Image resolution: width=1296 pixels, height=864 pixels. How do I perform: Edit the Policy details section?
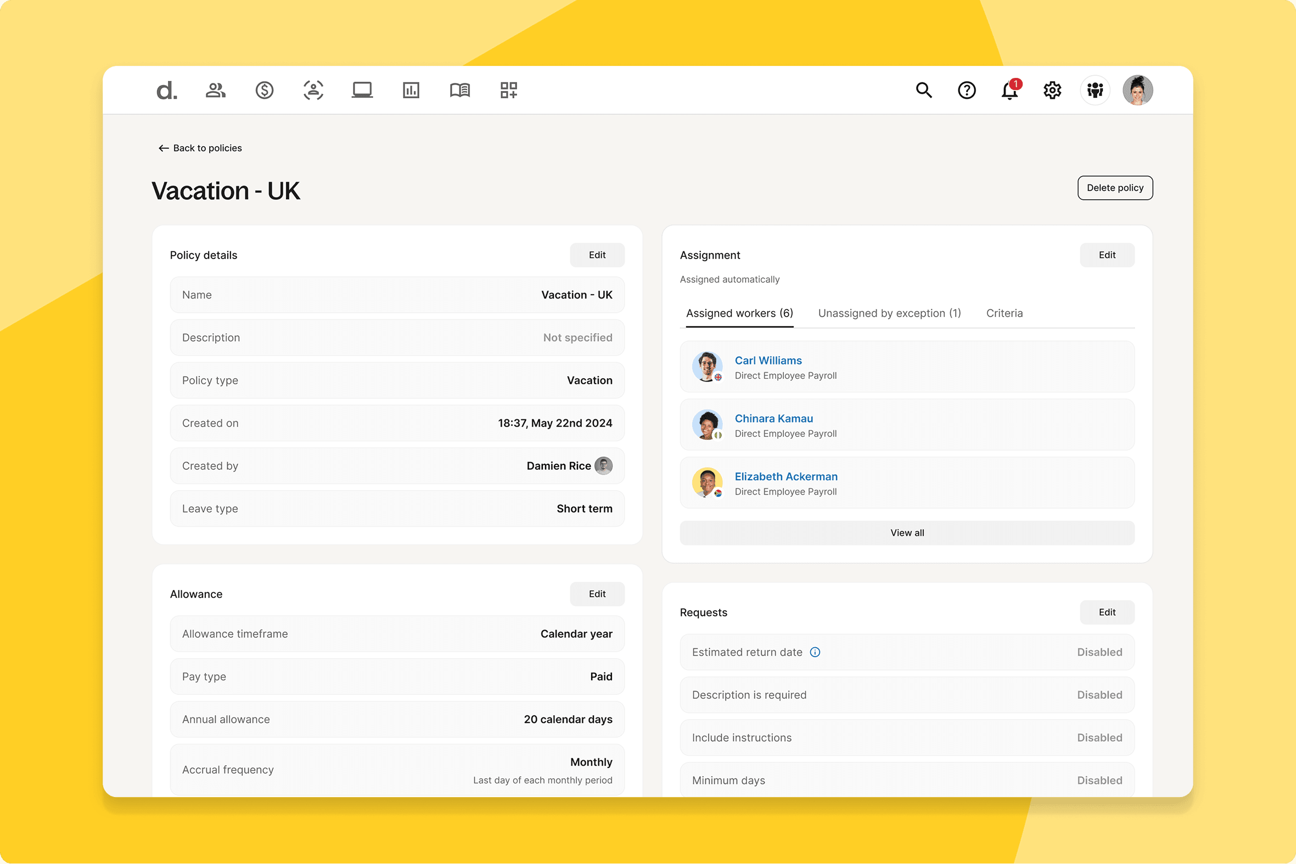(x=597, y=255)
